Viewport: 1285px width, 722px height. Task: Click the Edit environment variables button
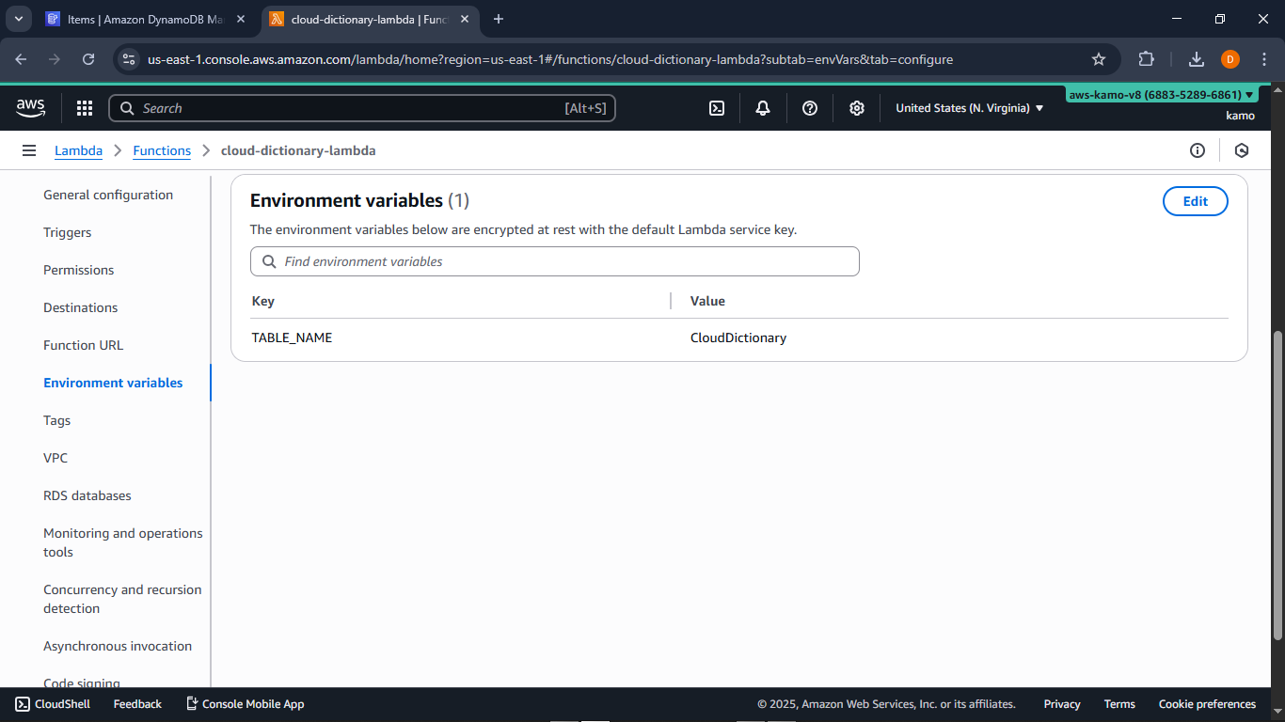tap(1195, 200)
